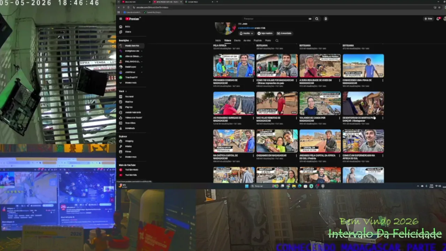Open the notifications bell in YouTube header
This screenshot has width=446, height=251.
point(438,19)
